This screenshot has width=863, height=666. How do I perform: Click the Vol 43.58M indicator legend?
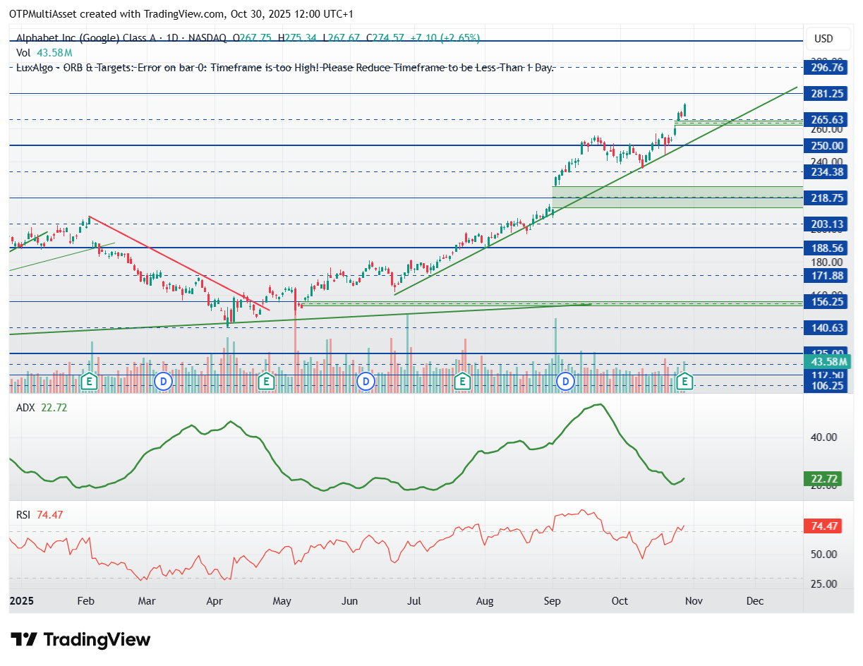44,53
